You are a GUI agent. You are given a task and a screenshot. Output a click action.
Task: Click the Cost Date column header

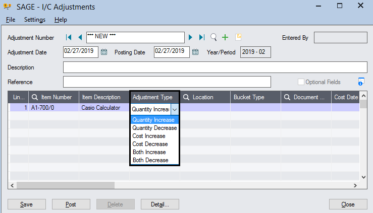point(345,97)
